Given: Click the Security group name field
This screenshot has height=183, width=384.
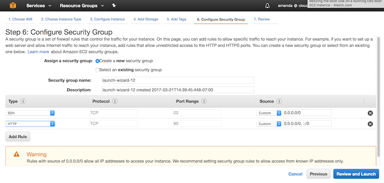Looking at the screenshot, I should (178, 80).
